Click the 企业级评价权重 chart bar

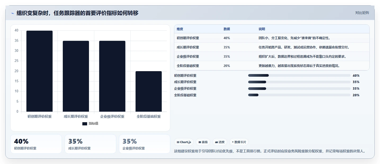[x=112, y=76]
